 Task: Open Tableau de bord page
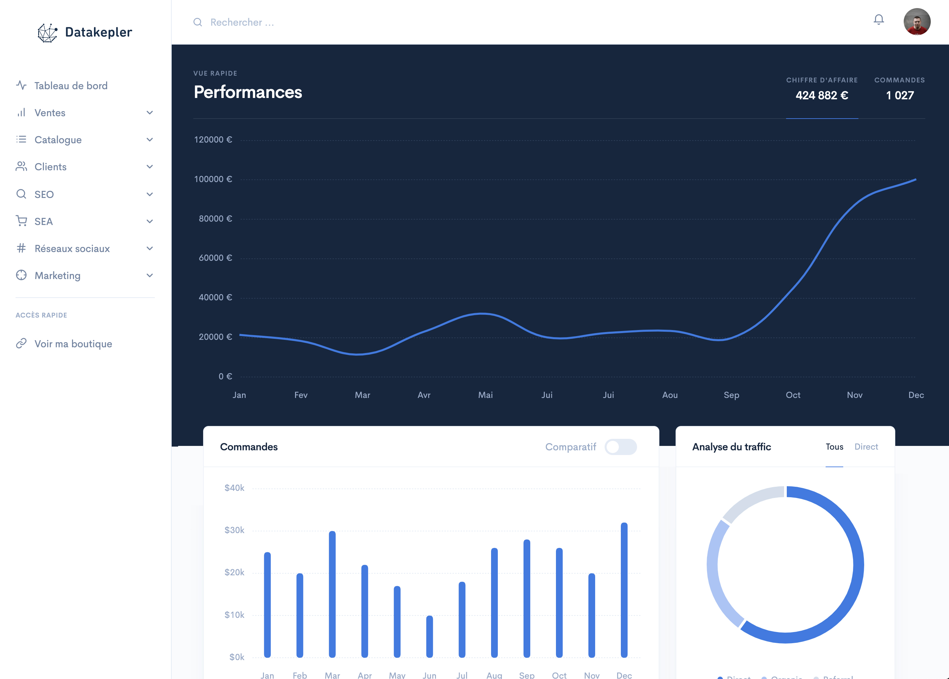tap(71, 86)
